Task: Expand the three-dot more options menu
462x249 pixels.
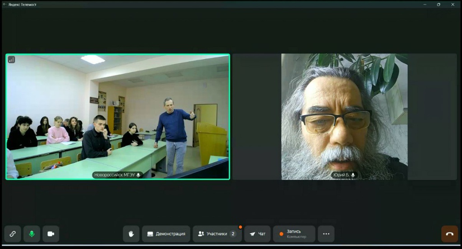Action: coord(326,234)
